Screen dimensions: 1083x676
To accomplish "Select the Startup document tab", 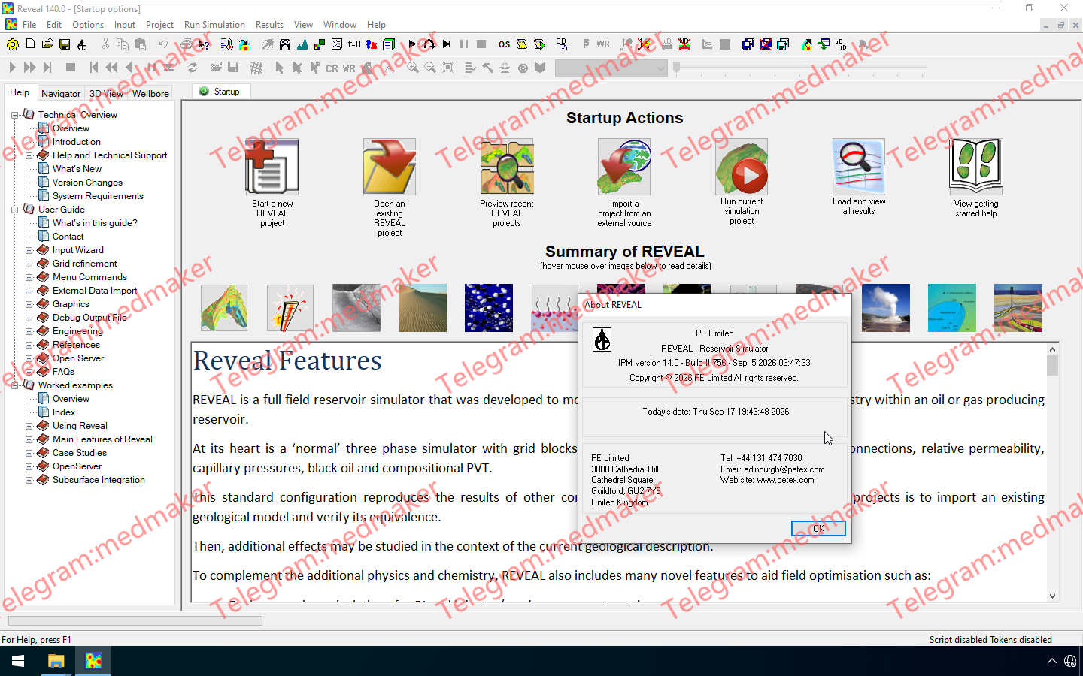I will pyautogui.click(x=220, y=92).
